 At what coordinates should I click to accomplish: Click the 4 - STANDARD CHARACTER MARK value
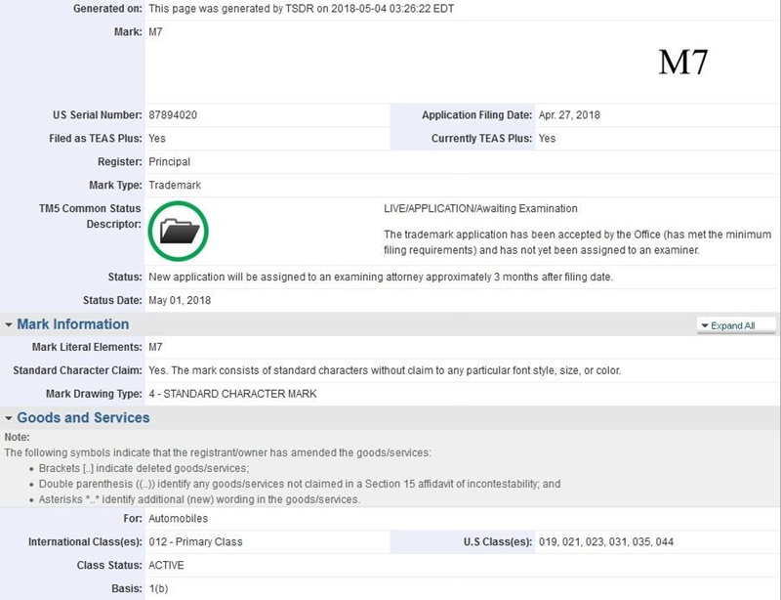point(232,394)
